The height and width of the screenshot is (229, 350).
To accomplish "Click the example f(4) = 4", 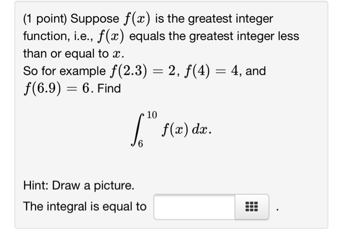I will pos(209,71).
